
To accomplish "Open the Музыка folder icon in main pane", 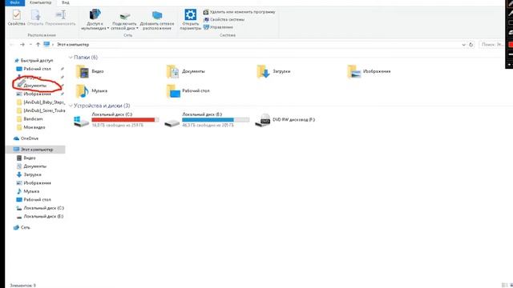I will (83, 91).
